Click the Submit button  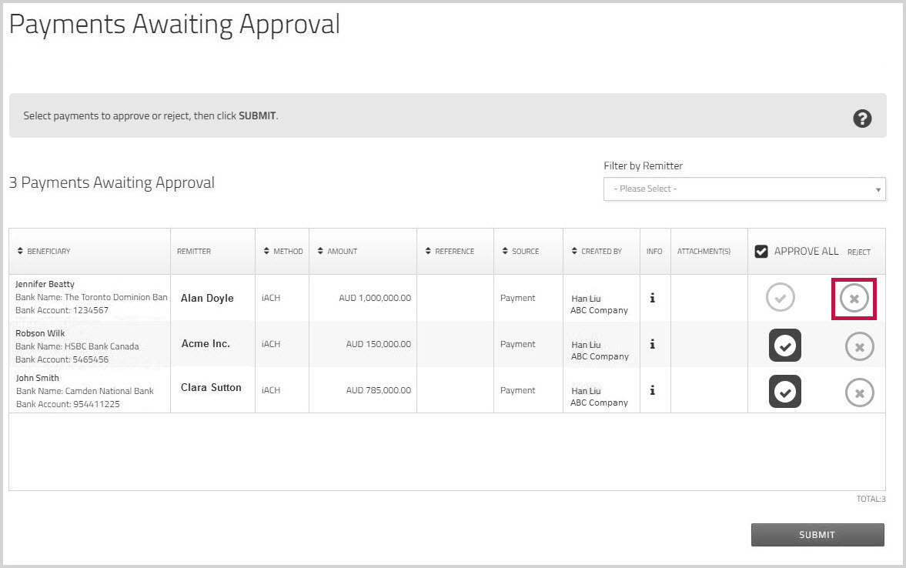tap(817, 535)
